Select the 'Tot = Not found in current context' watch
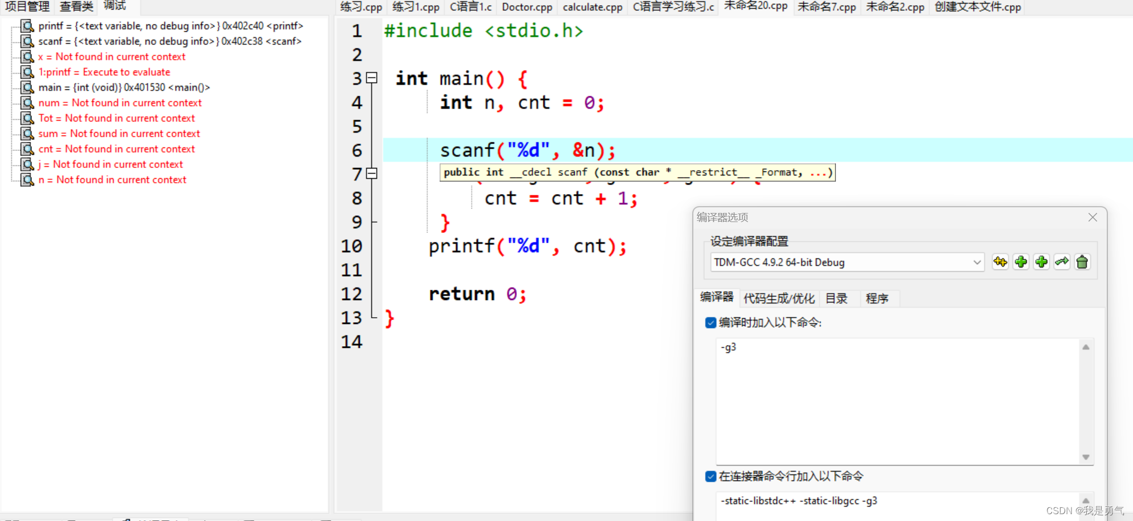Image resolution: width=1133 pixels, height=521 pixels. point(116,118)
